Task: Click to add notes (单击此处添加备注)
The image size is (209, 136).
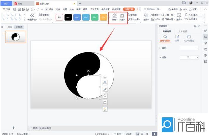Action: (x=42, y=128)
